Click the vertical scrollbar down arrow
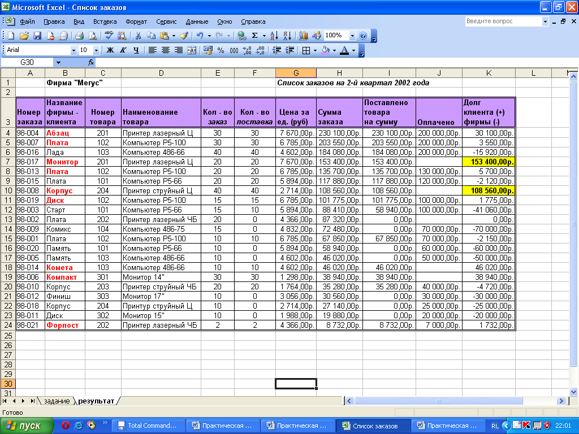579x434 pixels. 573,392
